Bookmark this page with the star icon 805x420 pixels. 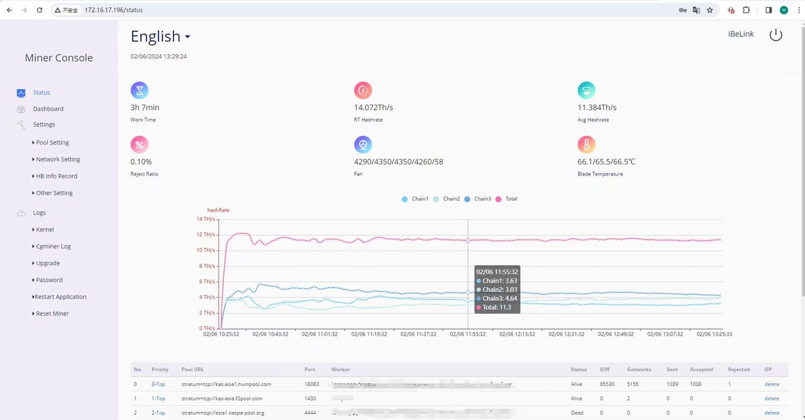[x=710, y=10]
